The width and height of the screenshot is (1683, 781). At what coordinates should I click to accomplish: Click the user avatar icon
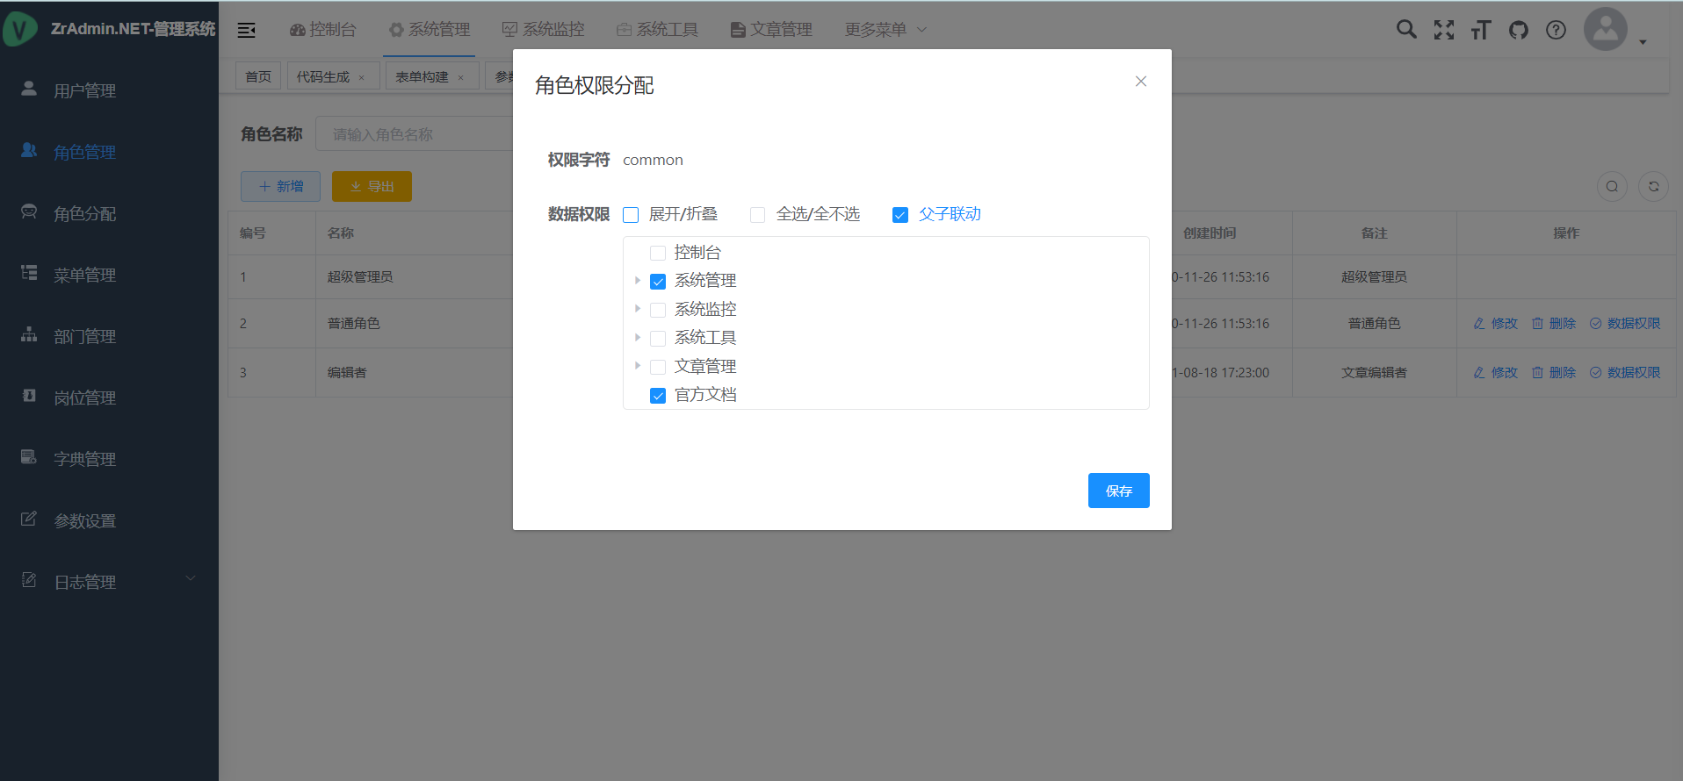(1605, 30)
